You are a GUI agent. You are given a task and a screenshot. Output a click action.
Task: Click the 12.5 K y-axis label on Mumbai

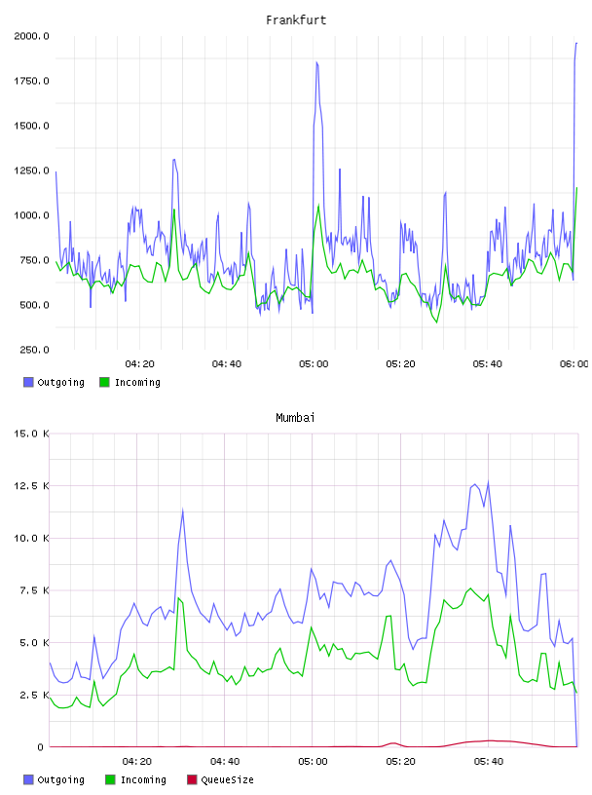click(31, 486)
